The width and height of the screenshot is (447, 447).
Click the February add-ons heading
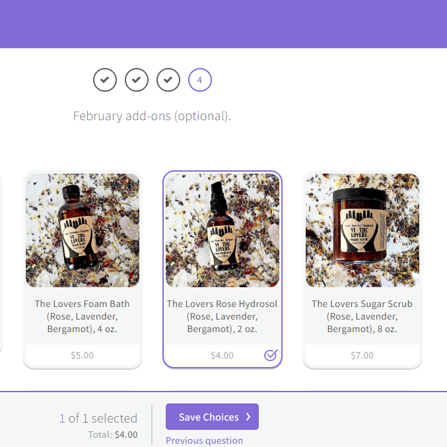click(152, 116)
